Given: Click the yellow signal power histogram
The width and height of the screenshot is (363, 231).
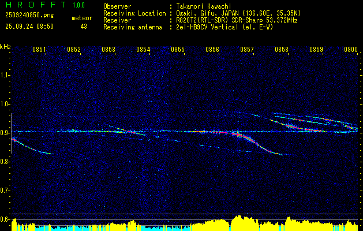Looking at the screenshot, I should point(185,224).
